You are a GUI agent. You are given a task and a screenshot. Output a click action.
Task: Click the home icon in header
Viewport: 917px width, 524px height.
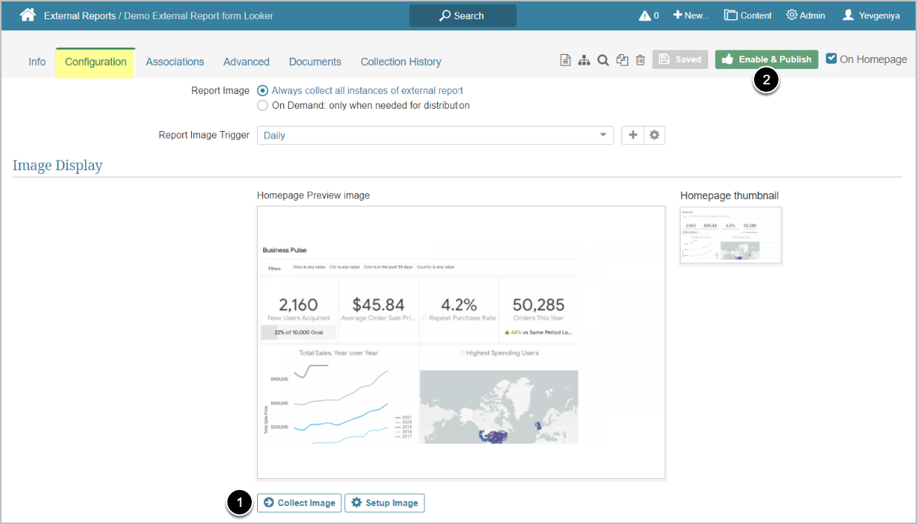tap(27, 15)
